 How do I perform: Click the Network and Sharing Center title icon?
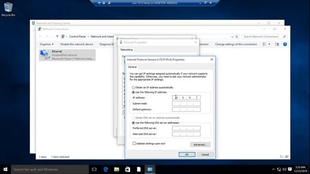click(x=33, y=23)
